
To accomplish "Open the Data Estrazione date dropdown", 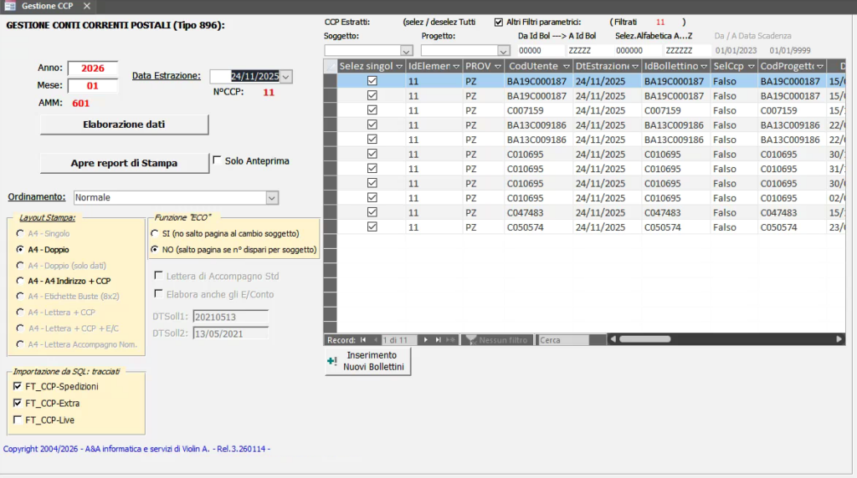I will [286, 77].
